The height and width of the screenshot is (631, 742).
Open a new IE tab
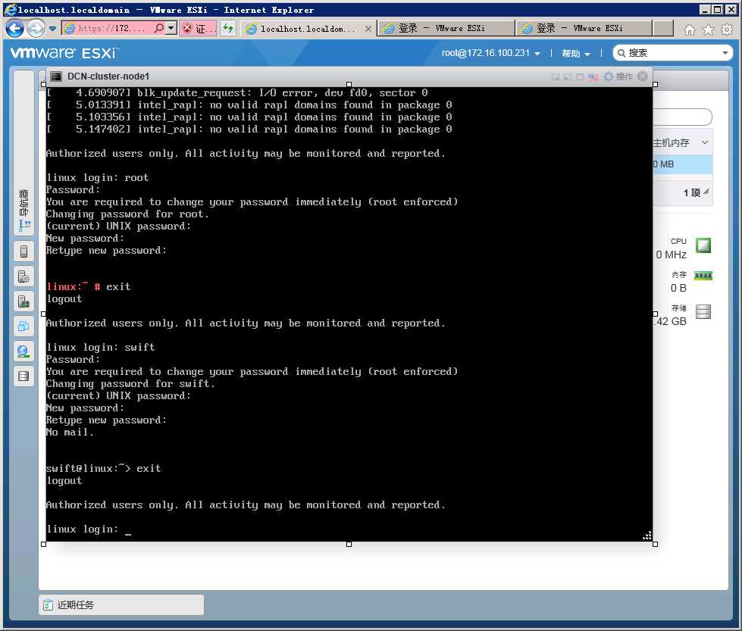pyautogui.click(x=663, y=28)
